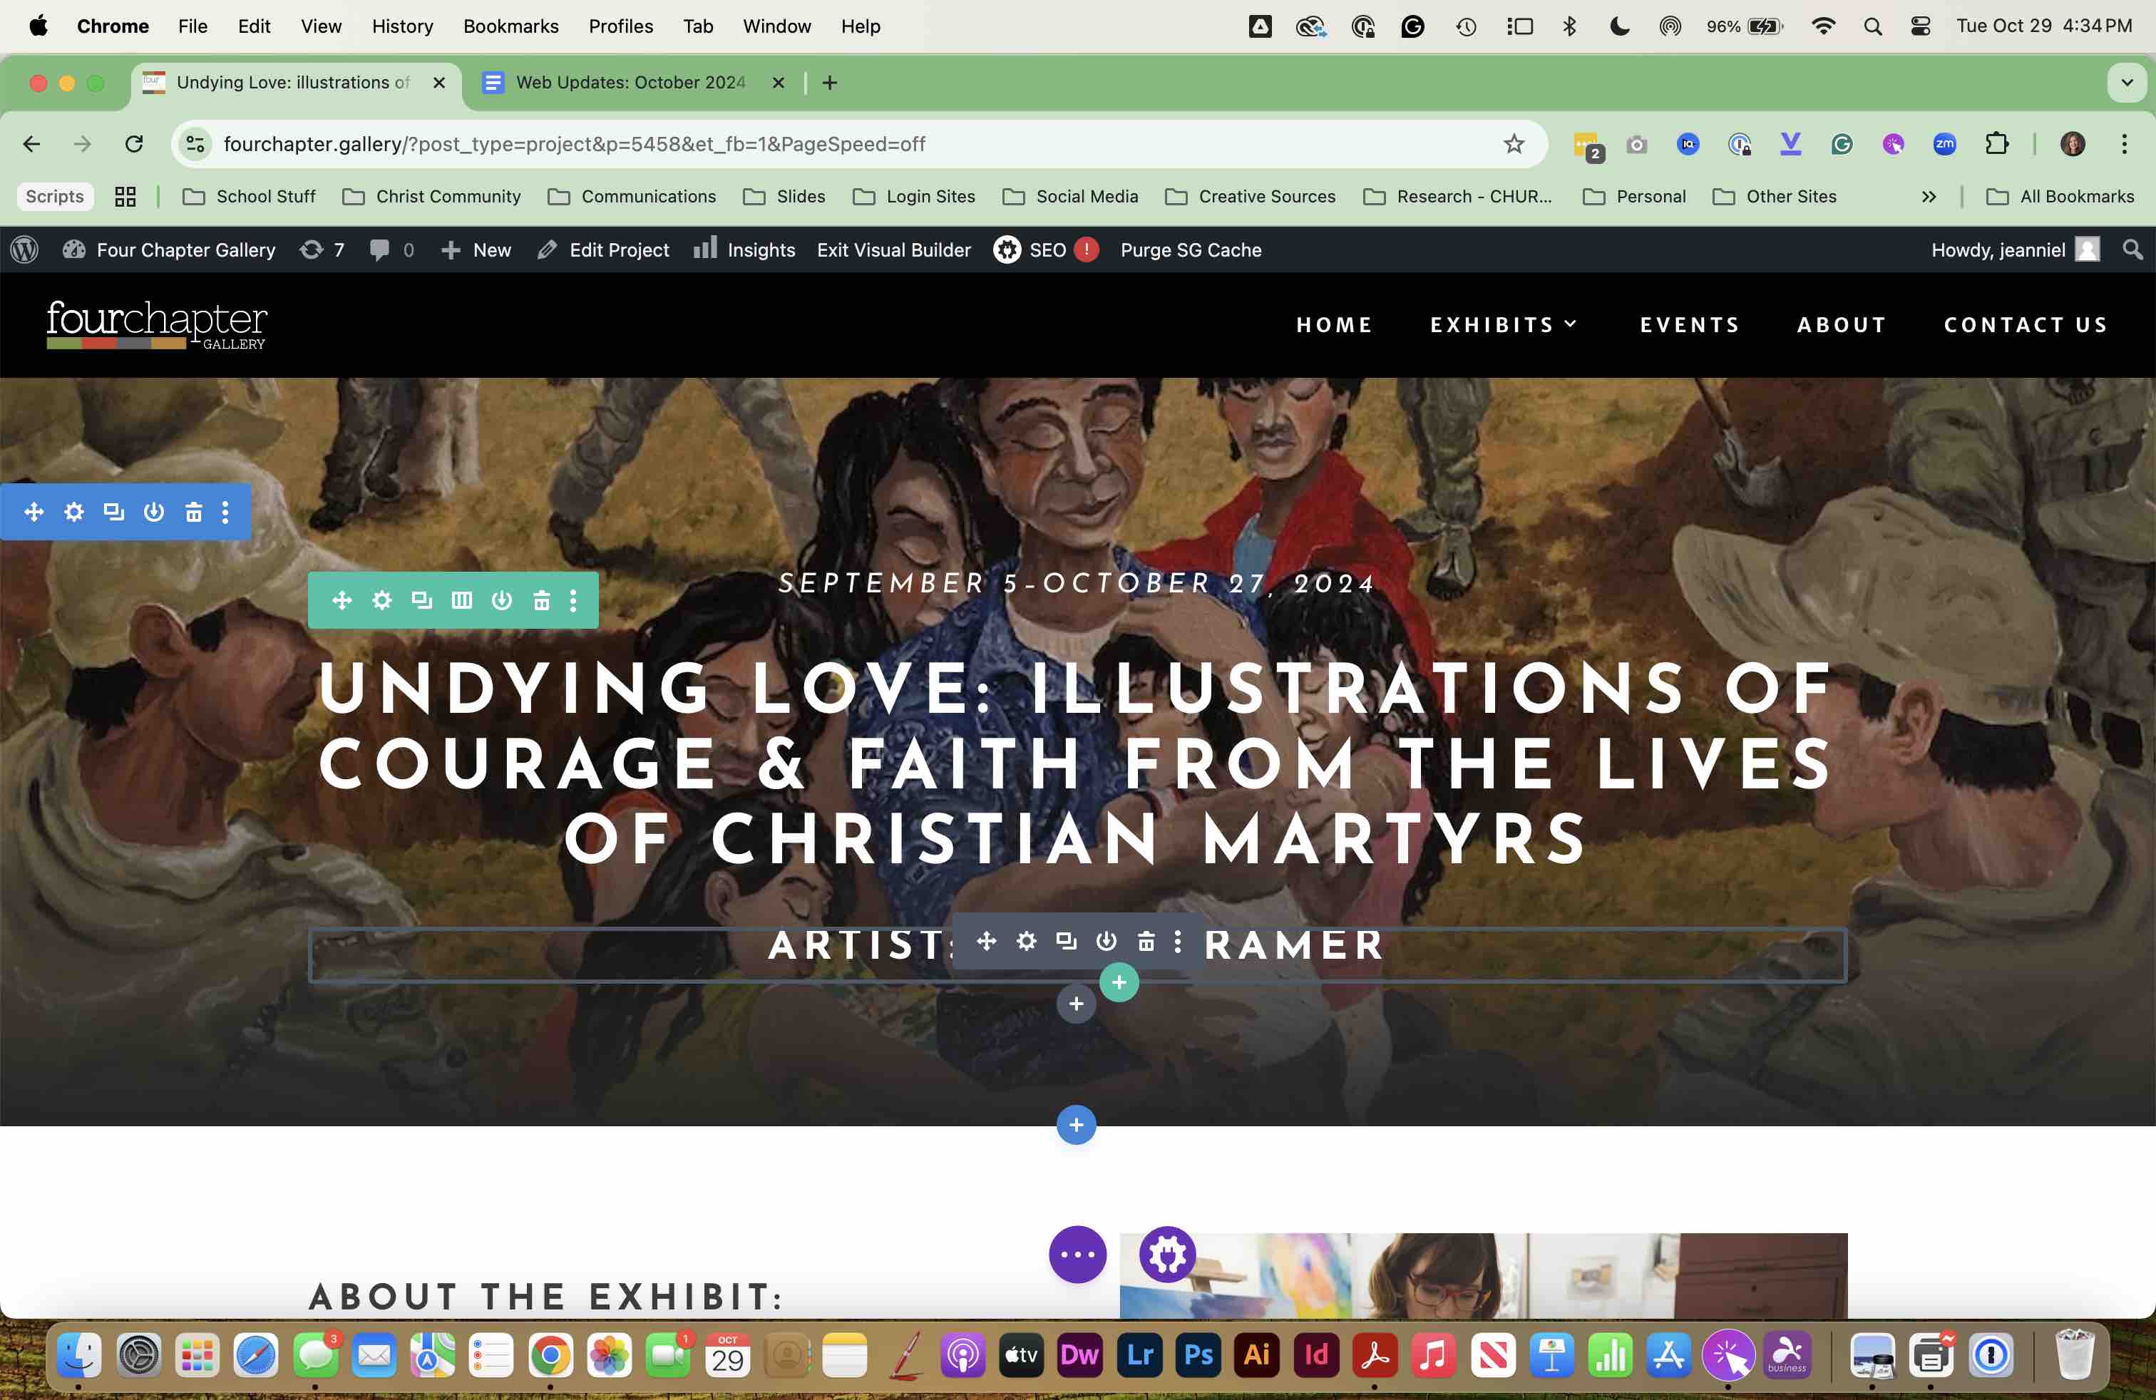Duplicate the green row
This screenshot has height=1400, width=2156.
422,600
